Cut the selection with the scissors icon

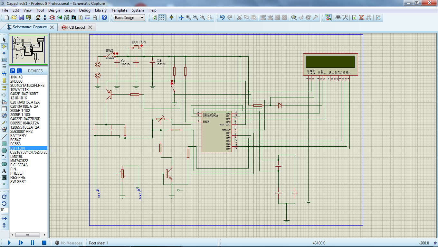[239, 17]
